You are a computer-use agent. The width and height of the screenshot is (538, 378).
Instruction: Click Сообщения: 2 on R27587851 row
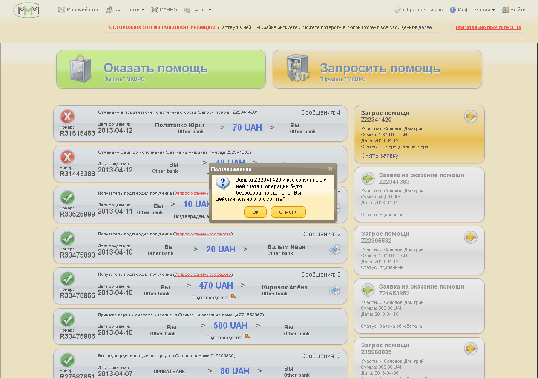(x=321, y=356)
